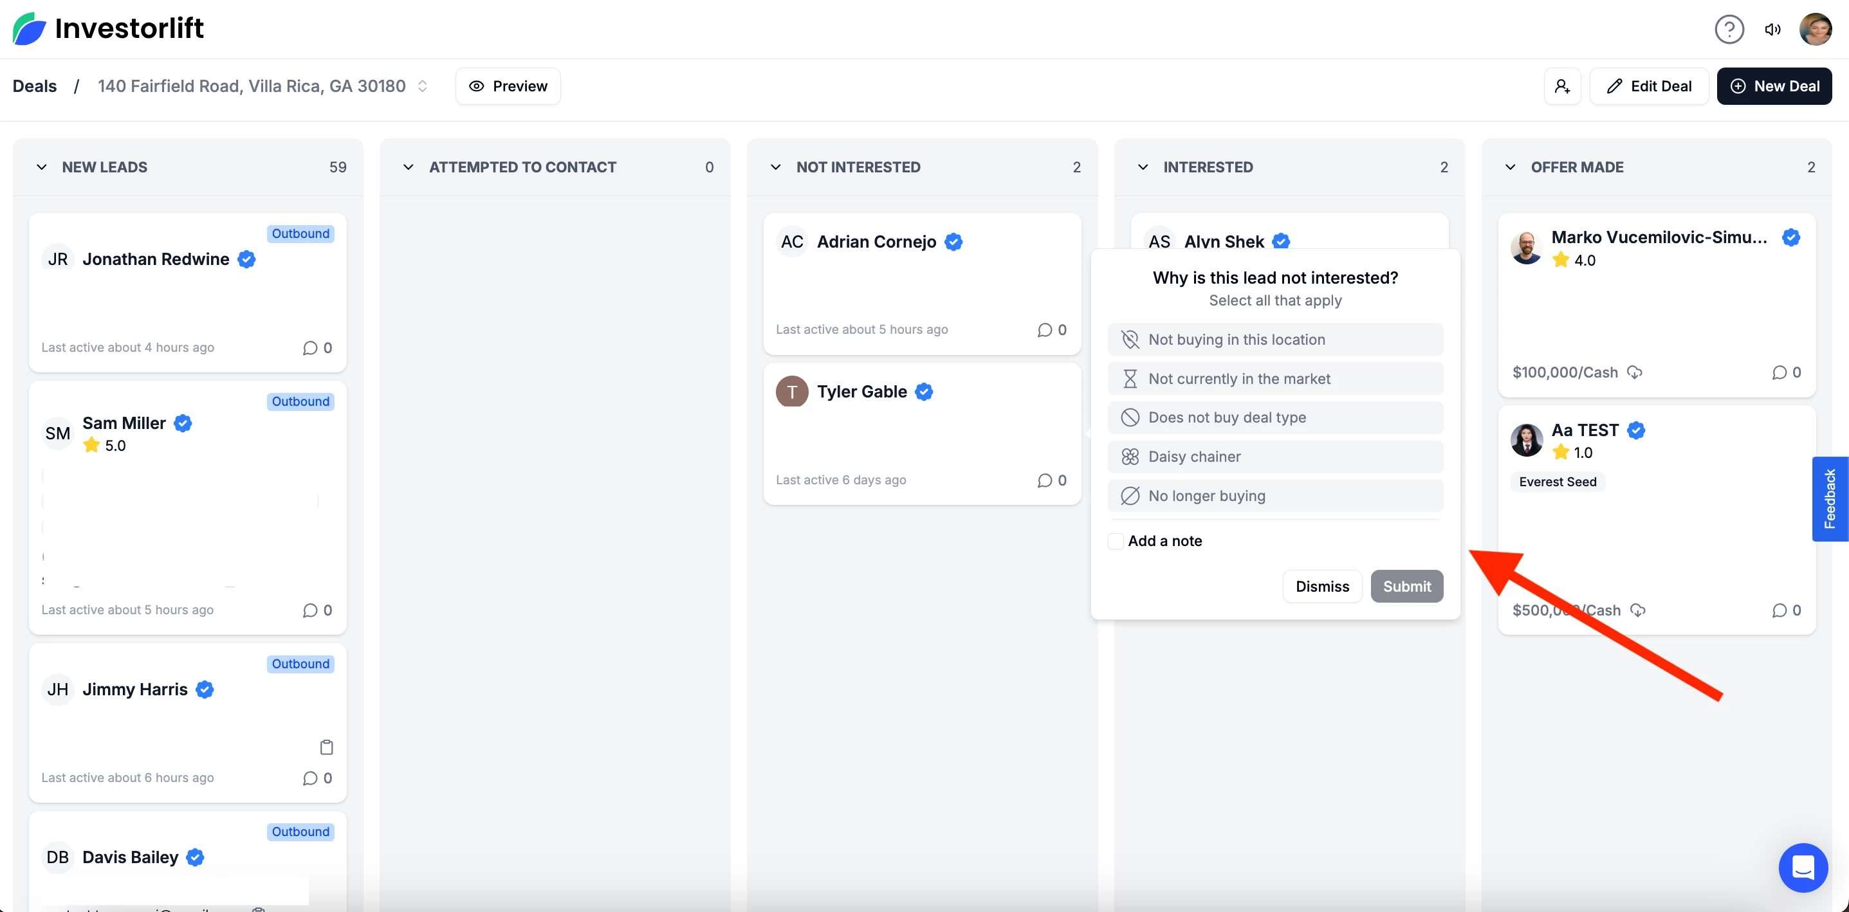Screen dimensions: 1849x912
Task: Check the Add a note checkbox
Action: point(1116,541)
